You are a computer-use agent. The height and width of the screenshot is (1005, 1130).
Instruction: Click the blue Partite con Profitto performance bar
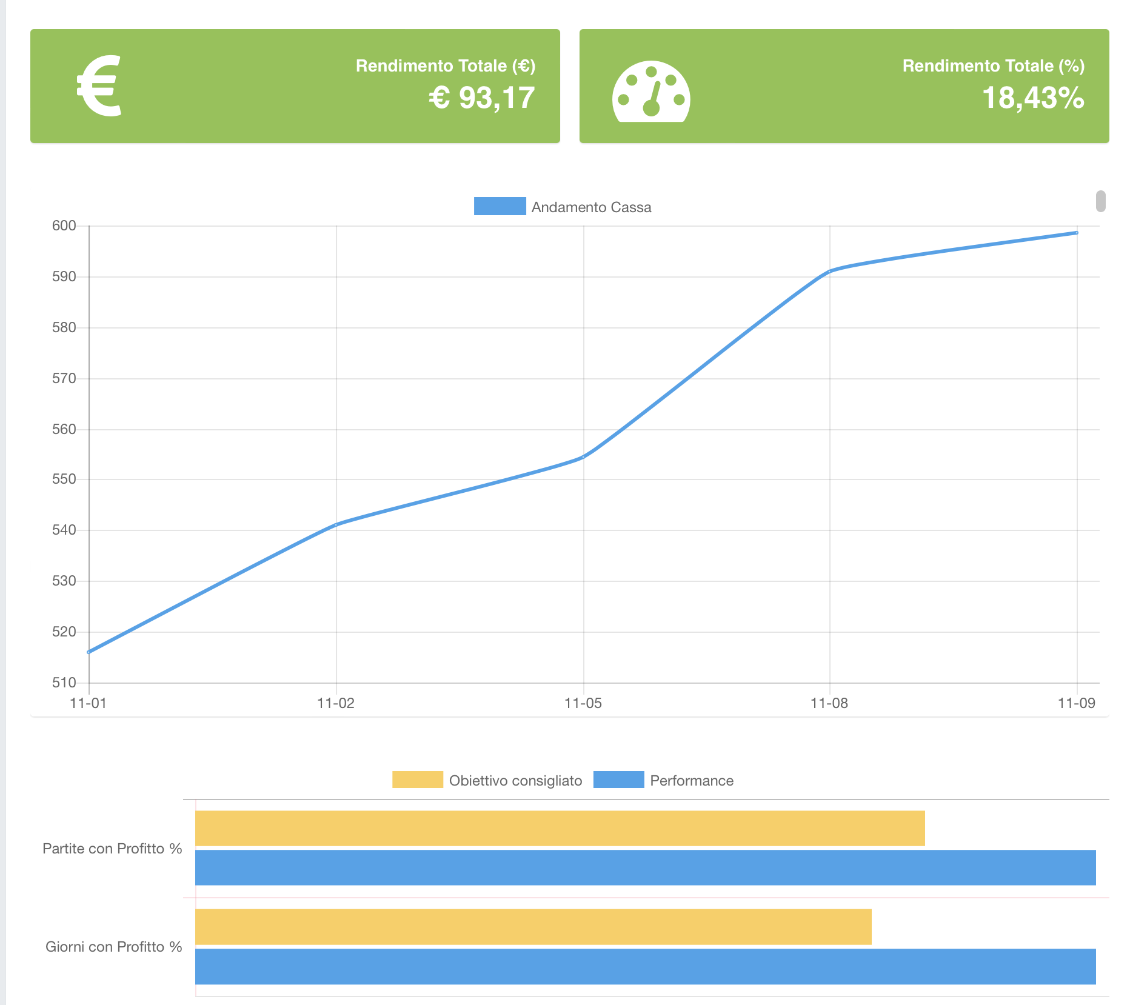click(645, 867)
